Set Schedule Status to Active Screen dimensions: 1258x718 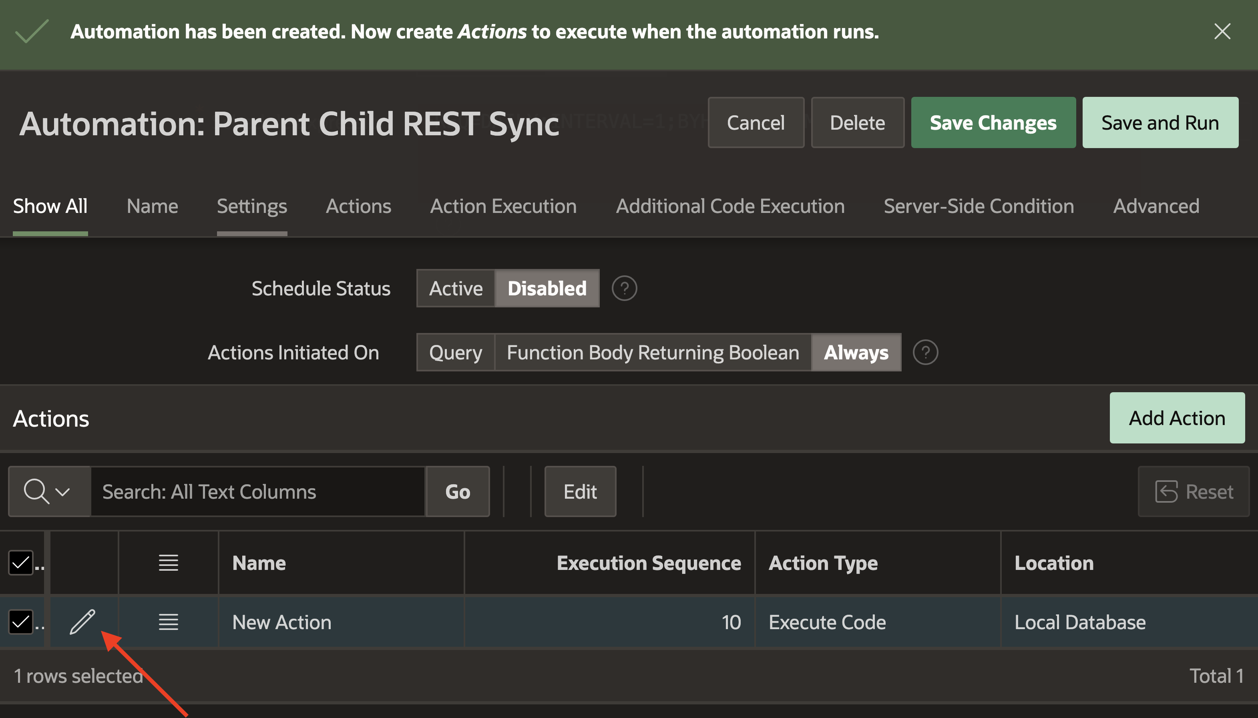(455, 288)
